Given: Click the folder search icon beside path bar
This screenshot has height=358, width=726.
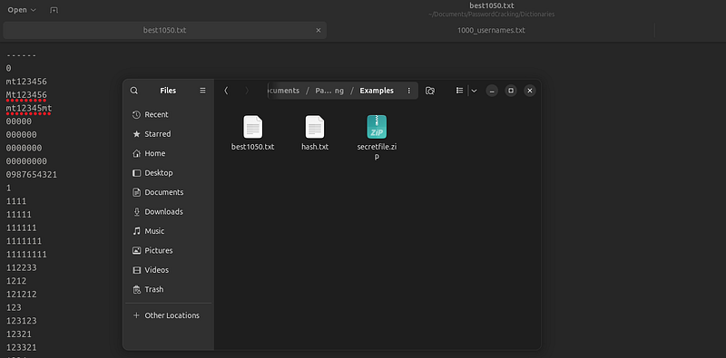Looking at the screenshot, I should point(429,91).
